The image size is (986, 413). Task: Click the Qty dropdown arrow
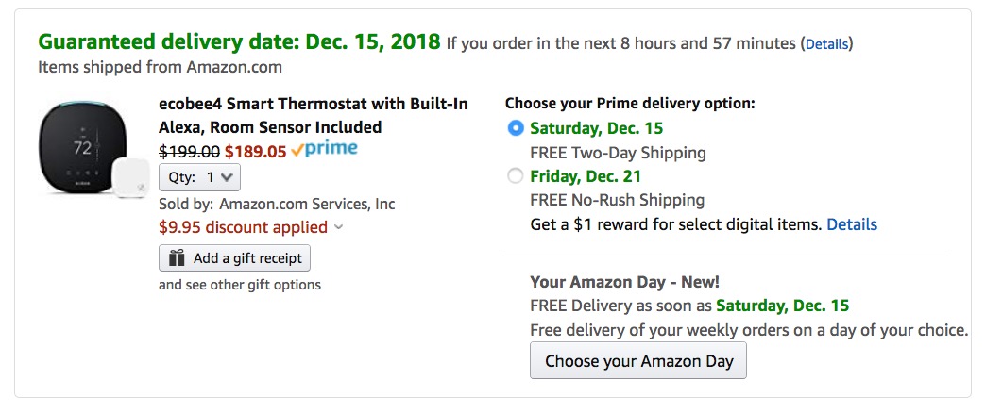click(x=227, y=177)
